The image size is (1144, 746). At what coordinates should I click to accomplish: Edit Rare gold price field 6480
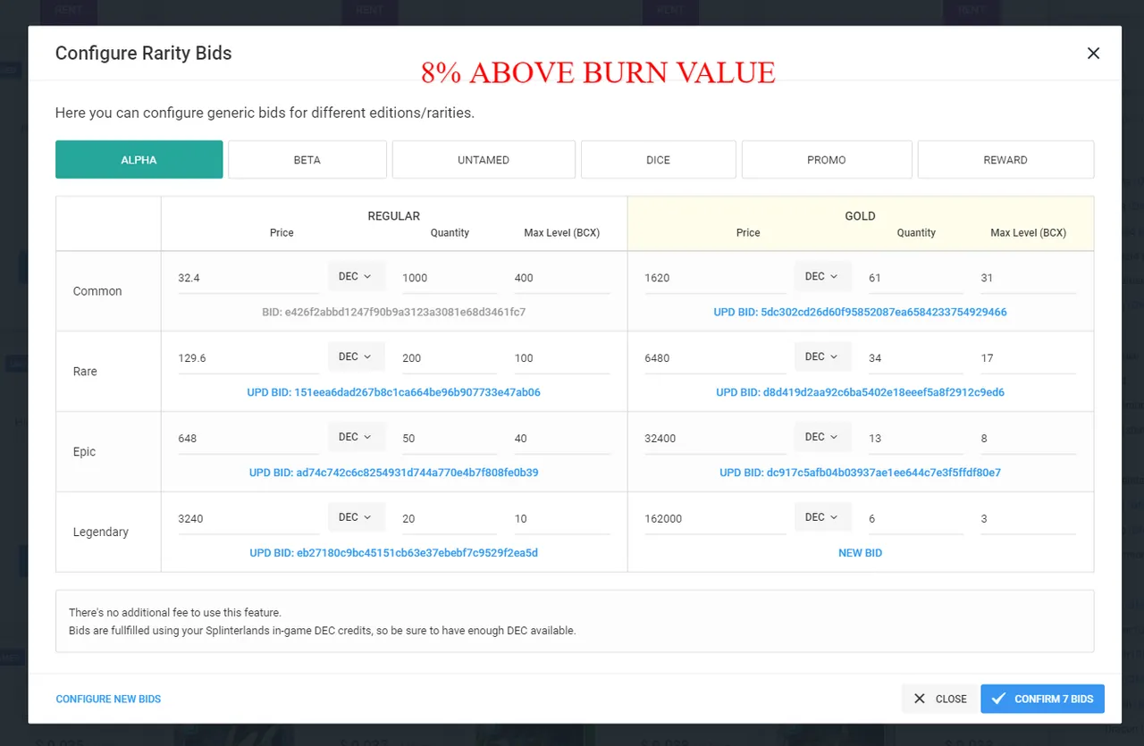point(715,358)
